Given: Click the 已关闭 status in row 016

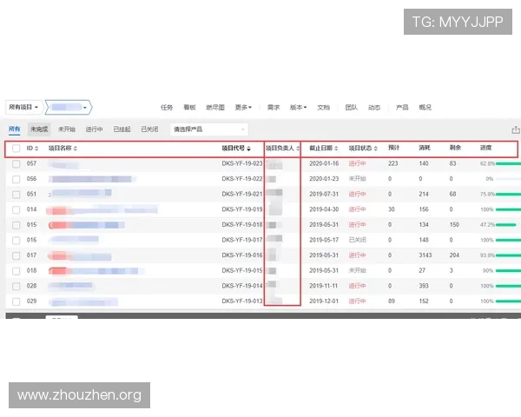Looking at the screenshot, I should point(357,240).
